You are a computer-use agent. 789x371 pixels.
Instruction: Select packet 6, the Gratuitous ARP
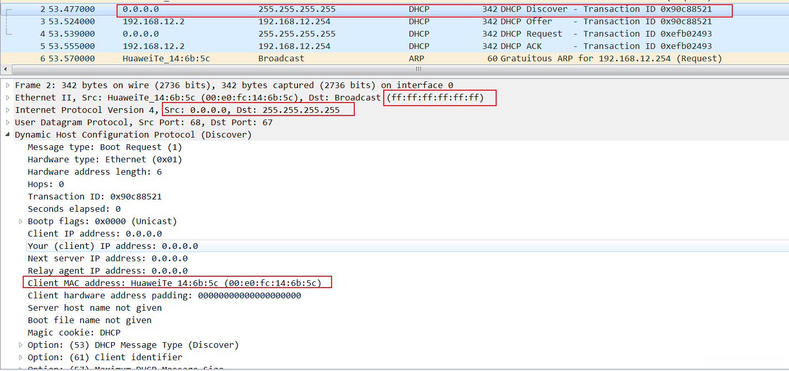pyautogui.click(x=395, y=59)
